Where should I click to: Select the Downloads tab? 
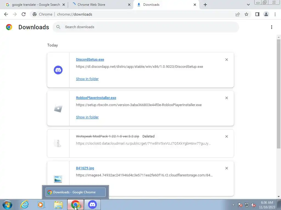coord(166,5)
